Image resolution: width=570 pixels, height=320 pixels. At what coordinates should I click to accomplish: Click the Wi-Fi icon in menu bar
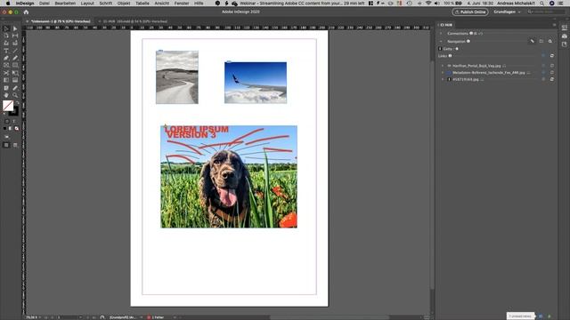428,4
